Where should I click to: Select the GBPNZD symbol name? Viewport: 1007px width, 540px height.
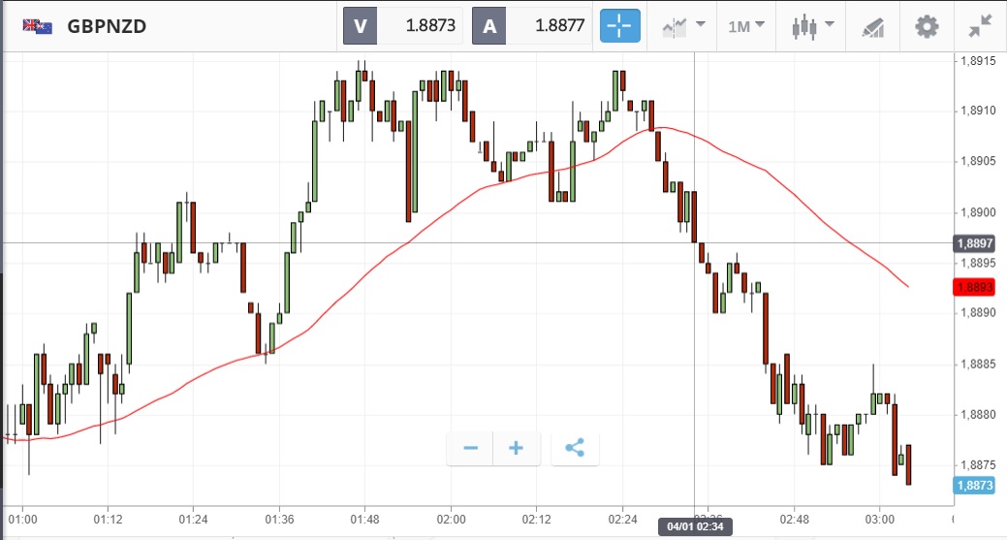(107, 26)
